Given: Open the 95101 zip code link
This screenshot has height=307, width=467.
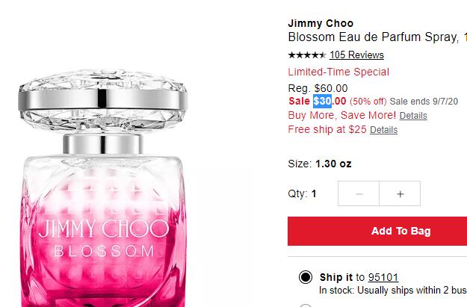Looking at the screenshot, I should tap(383, 277).
